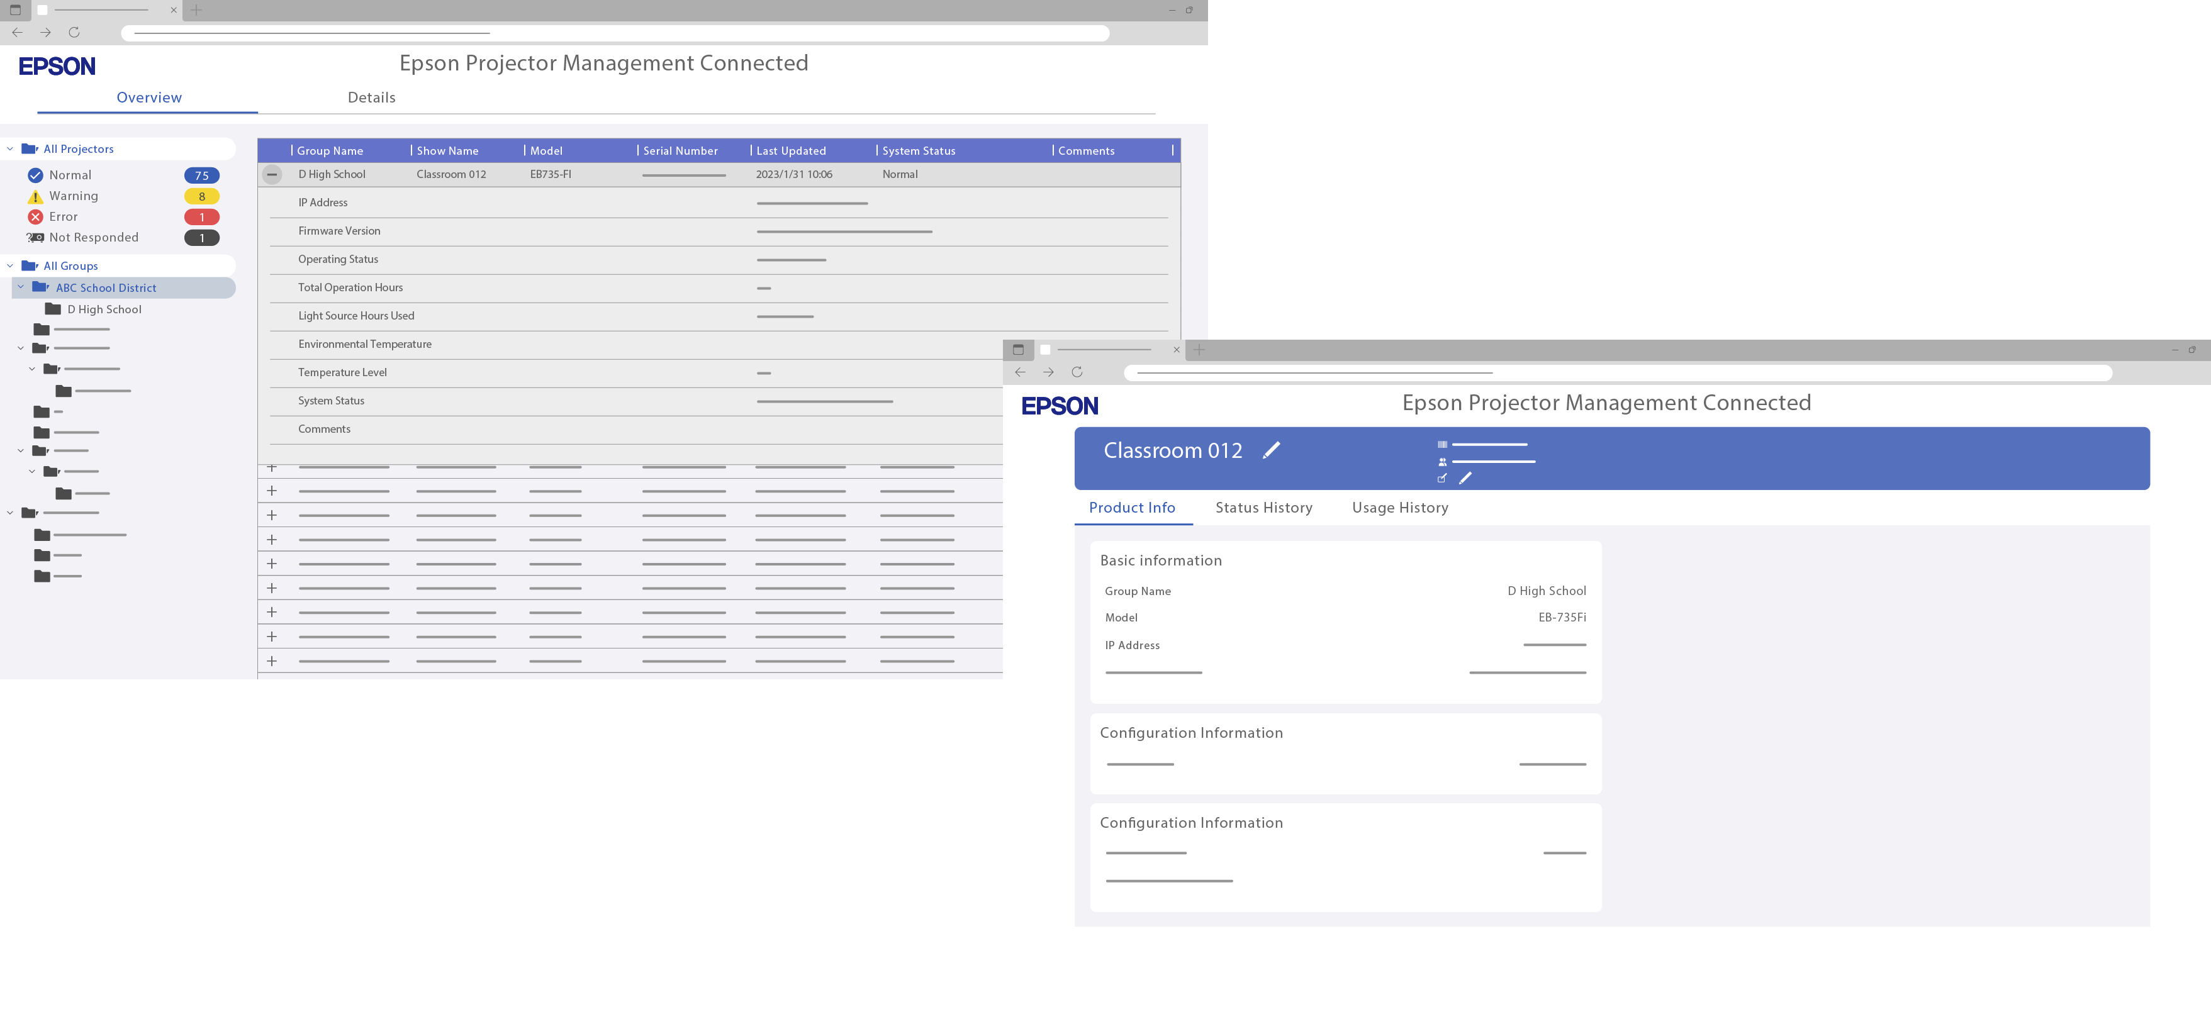
Task: Click pencil icon beside Classroom 012 title
Action: [1271, 450]
